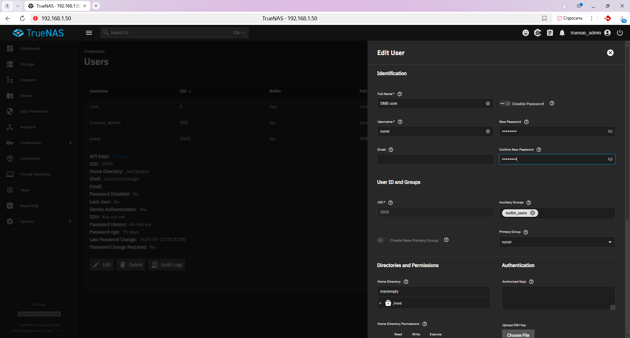Expand the System menu chevron
The image size is (630, 338).
coord(70,221)
